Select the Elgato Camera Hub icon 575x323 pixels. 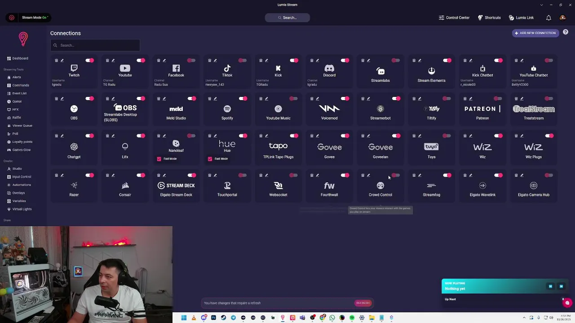click(534, 185)
